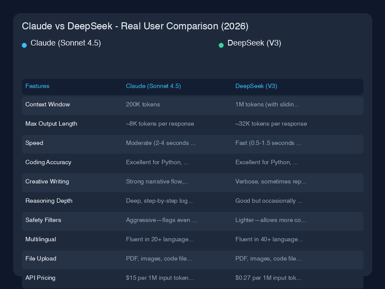This screenshot has height=289, width=385.
Task: Click the 200K tokens cell
Action: tap(143, 105)
